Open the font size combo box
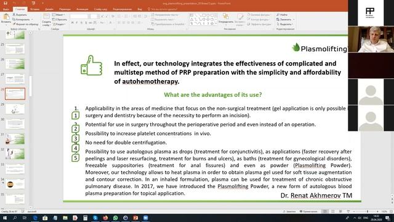Image resolution: width=394 pixels, height=222 pixels. 94,16
